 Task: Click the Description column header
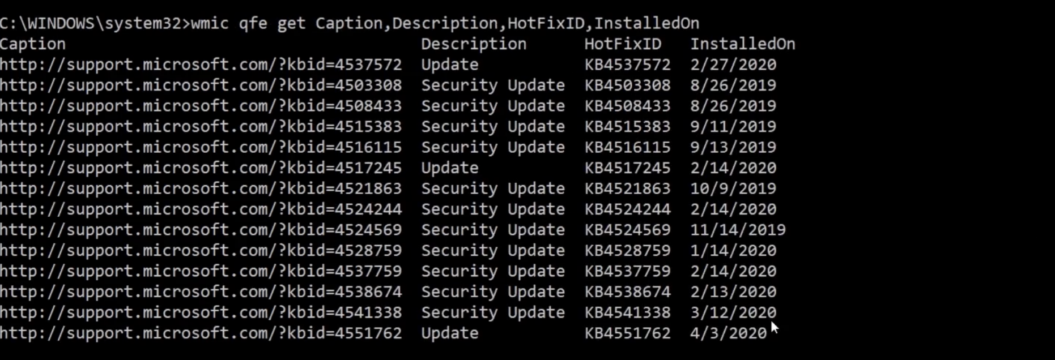474,44
